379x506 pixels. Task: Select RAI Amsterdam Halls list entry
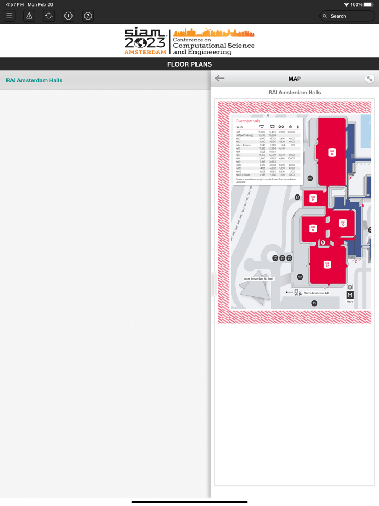105,80
